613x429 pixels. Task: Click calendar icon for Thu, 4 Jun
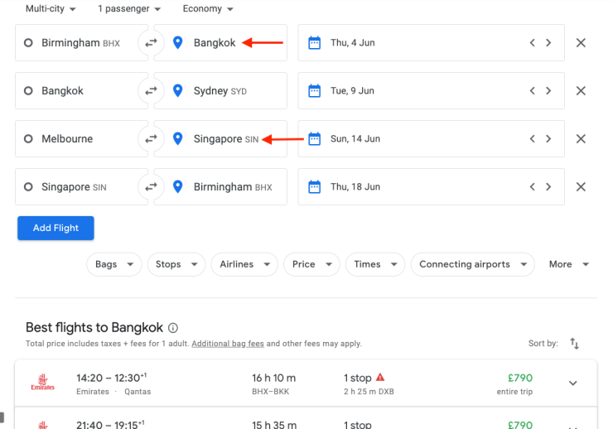click(314, 43)
